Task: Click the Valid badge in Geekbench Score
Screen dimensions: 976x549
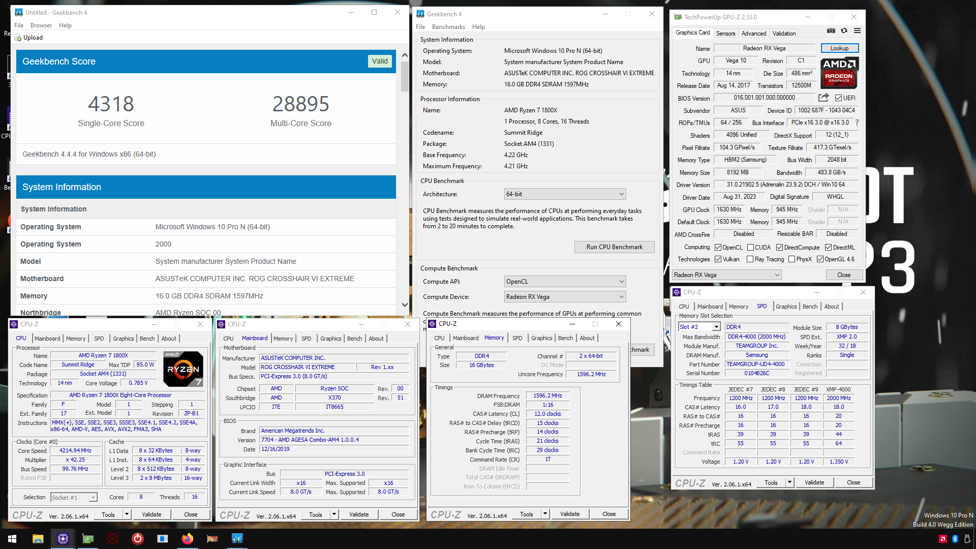Action: [380, 61]
